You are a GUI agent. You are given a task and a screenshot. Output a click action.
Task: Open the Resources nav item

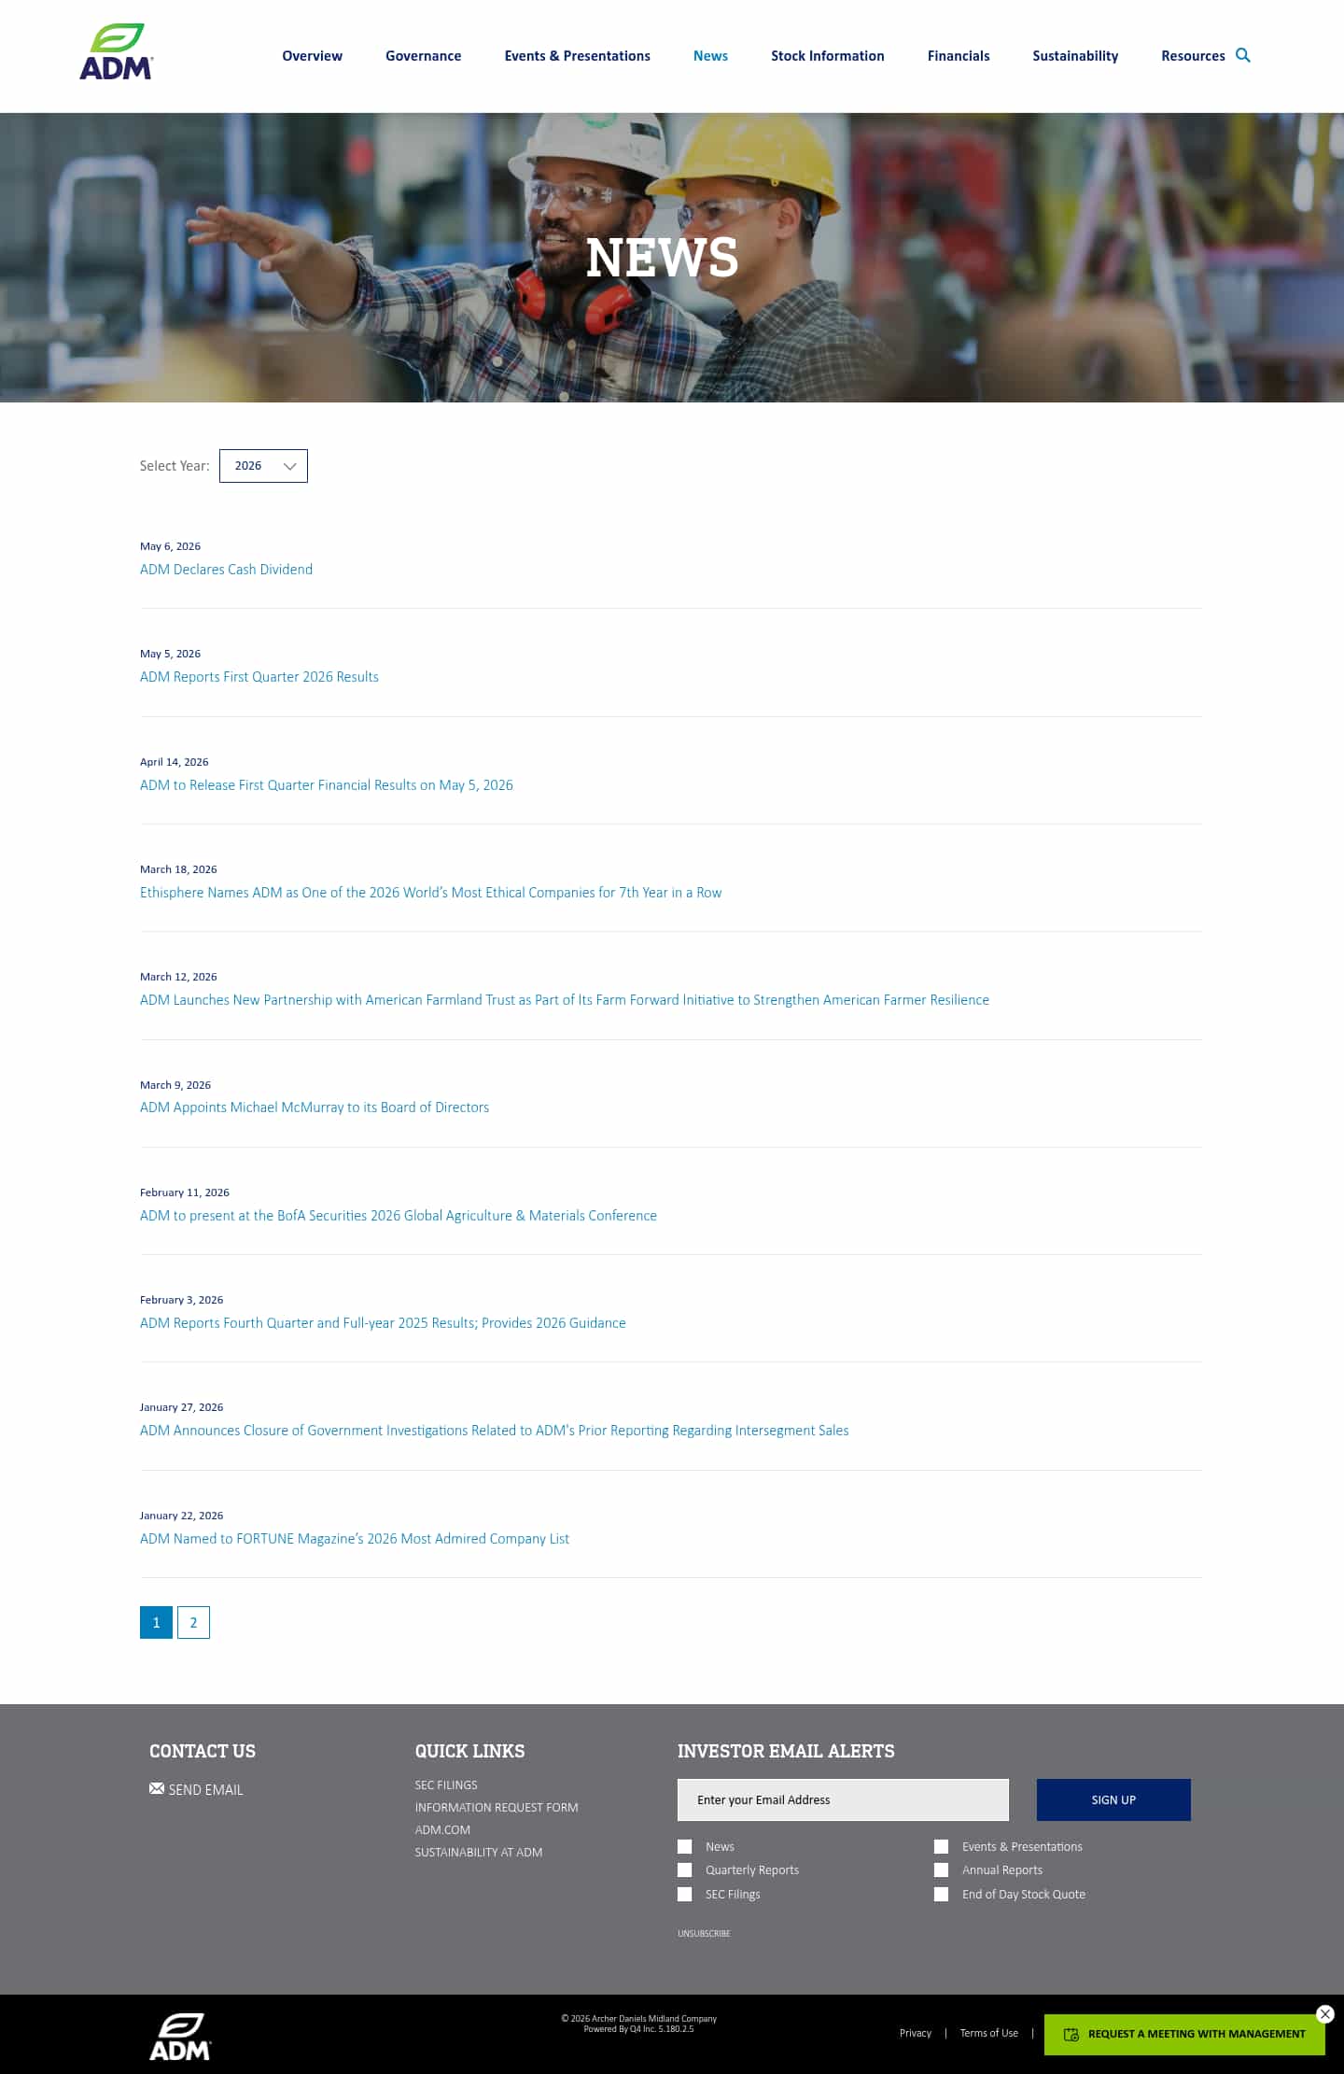pyautogui.click(x=1193, y=56)
